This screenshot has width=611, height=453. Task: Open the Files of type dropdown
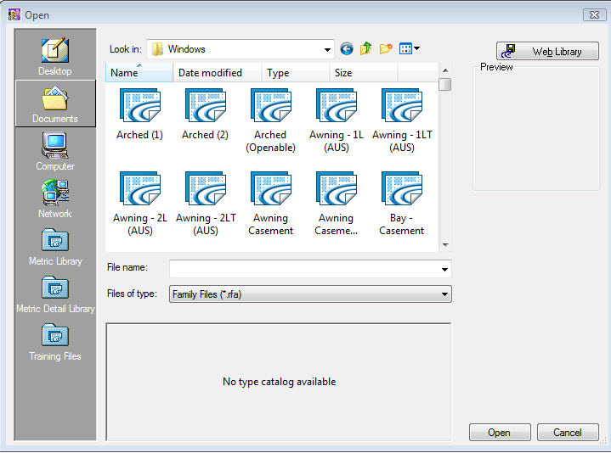coord(310,294)
